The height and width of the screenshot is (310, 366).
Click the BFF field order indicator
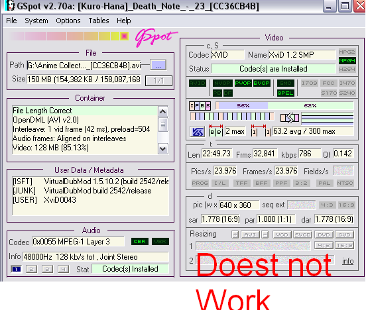click(261, 183)
